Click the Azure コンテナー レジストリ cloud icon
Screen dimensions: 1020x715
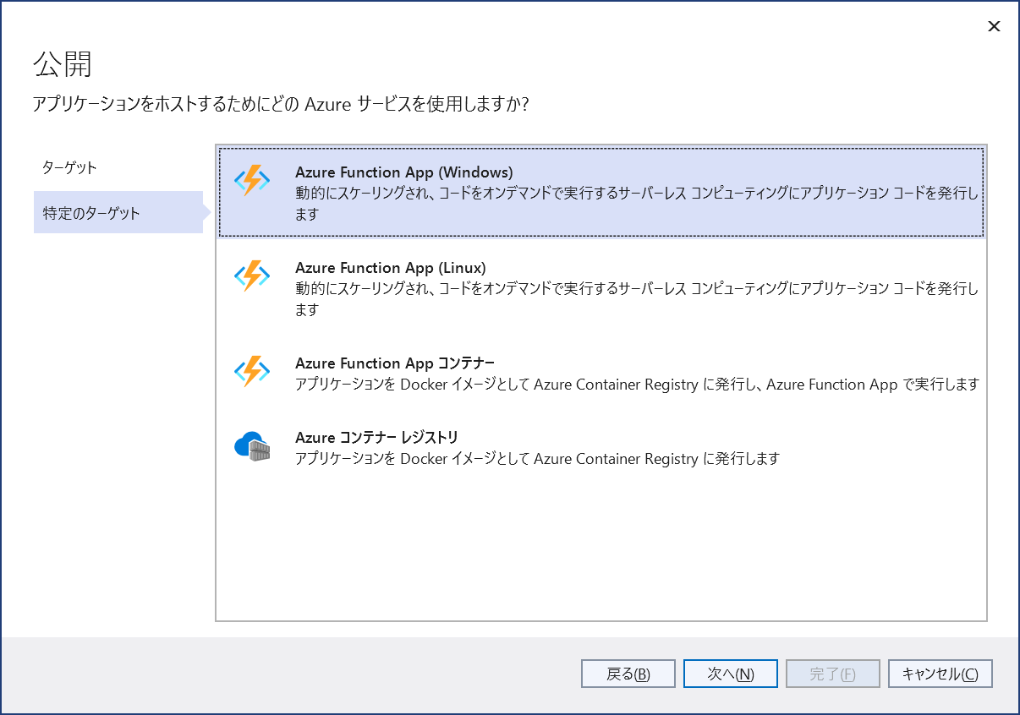point(251,446)
